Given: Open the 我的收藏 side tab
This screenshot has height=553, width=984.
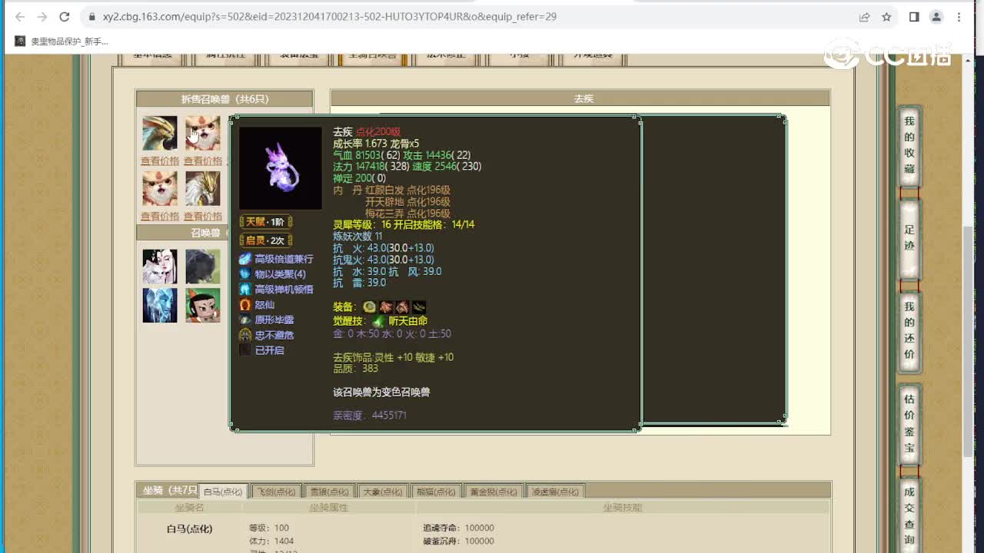Looking at the screenshot, I should [909, 144].
